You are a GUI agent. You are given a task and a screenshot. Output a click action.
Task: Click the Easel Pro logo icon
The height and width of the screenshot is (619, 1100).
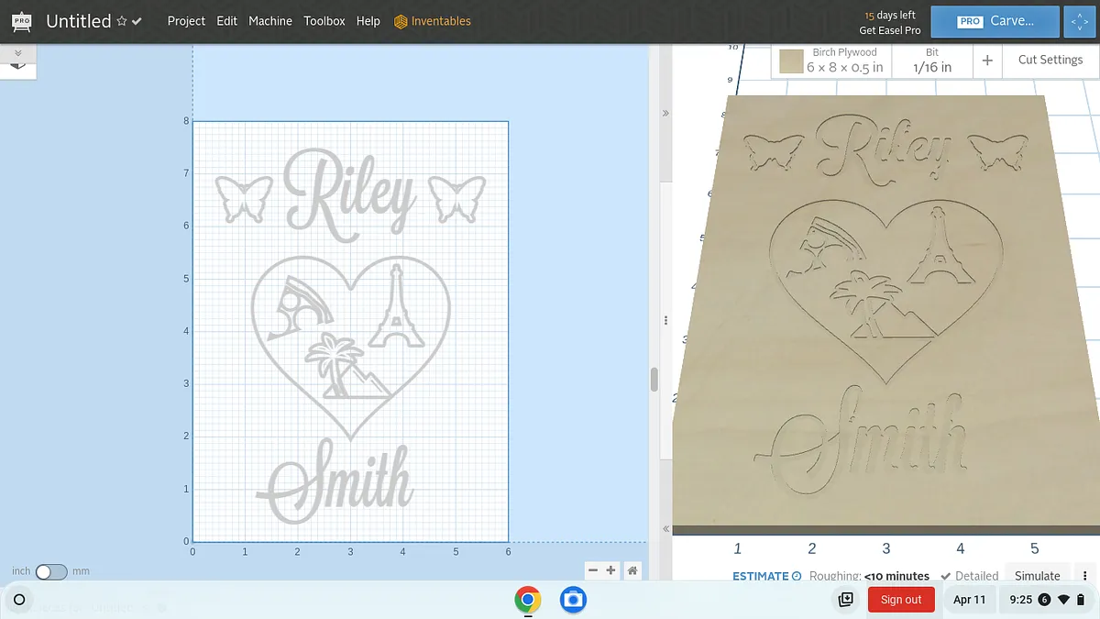click(19, 20)
